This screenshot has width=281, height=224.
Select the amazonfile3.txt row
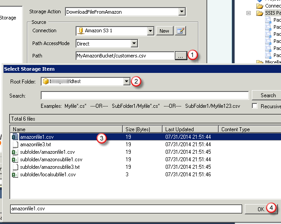coord(146,144)
